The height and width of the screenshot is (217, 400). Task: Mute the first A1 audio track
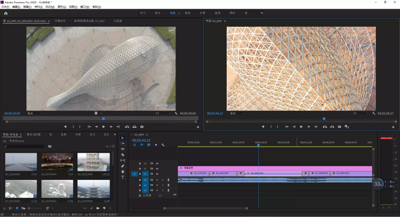[157, 180]
